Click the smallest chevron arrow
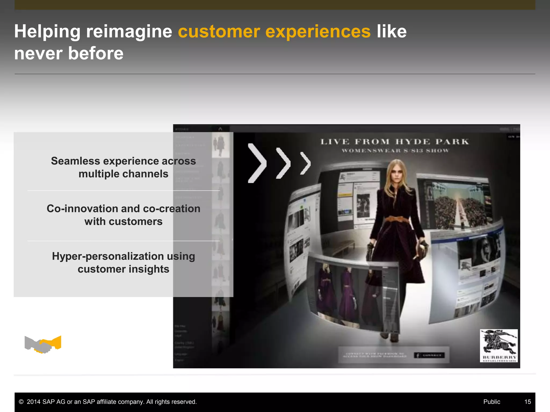550x412 pixels. [305, 163]
